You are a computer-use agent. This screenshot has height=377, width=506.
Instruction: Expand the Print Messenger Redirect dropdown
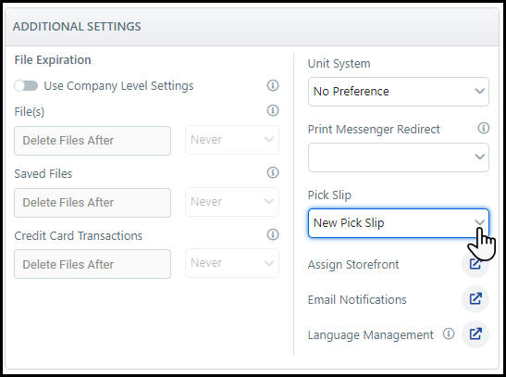(399, 157)
